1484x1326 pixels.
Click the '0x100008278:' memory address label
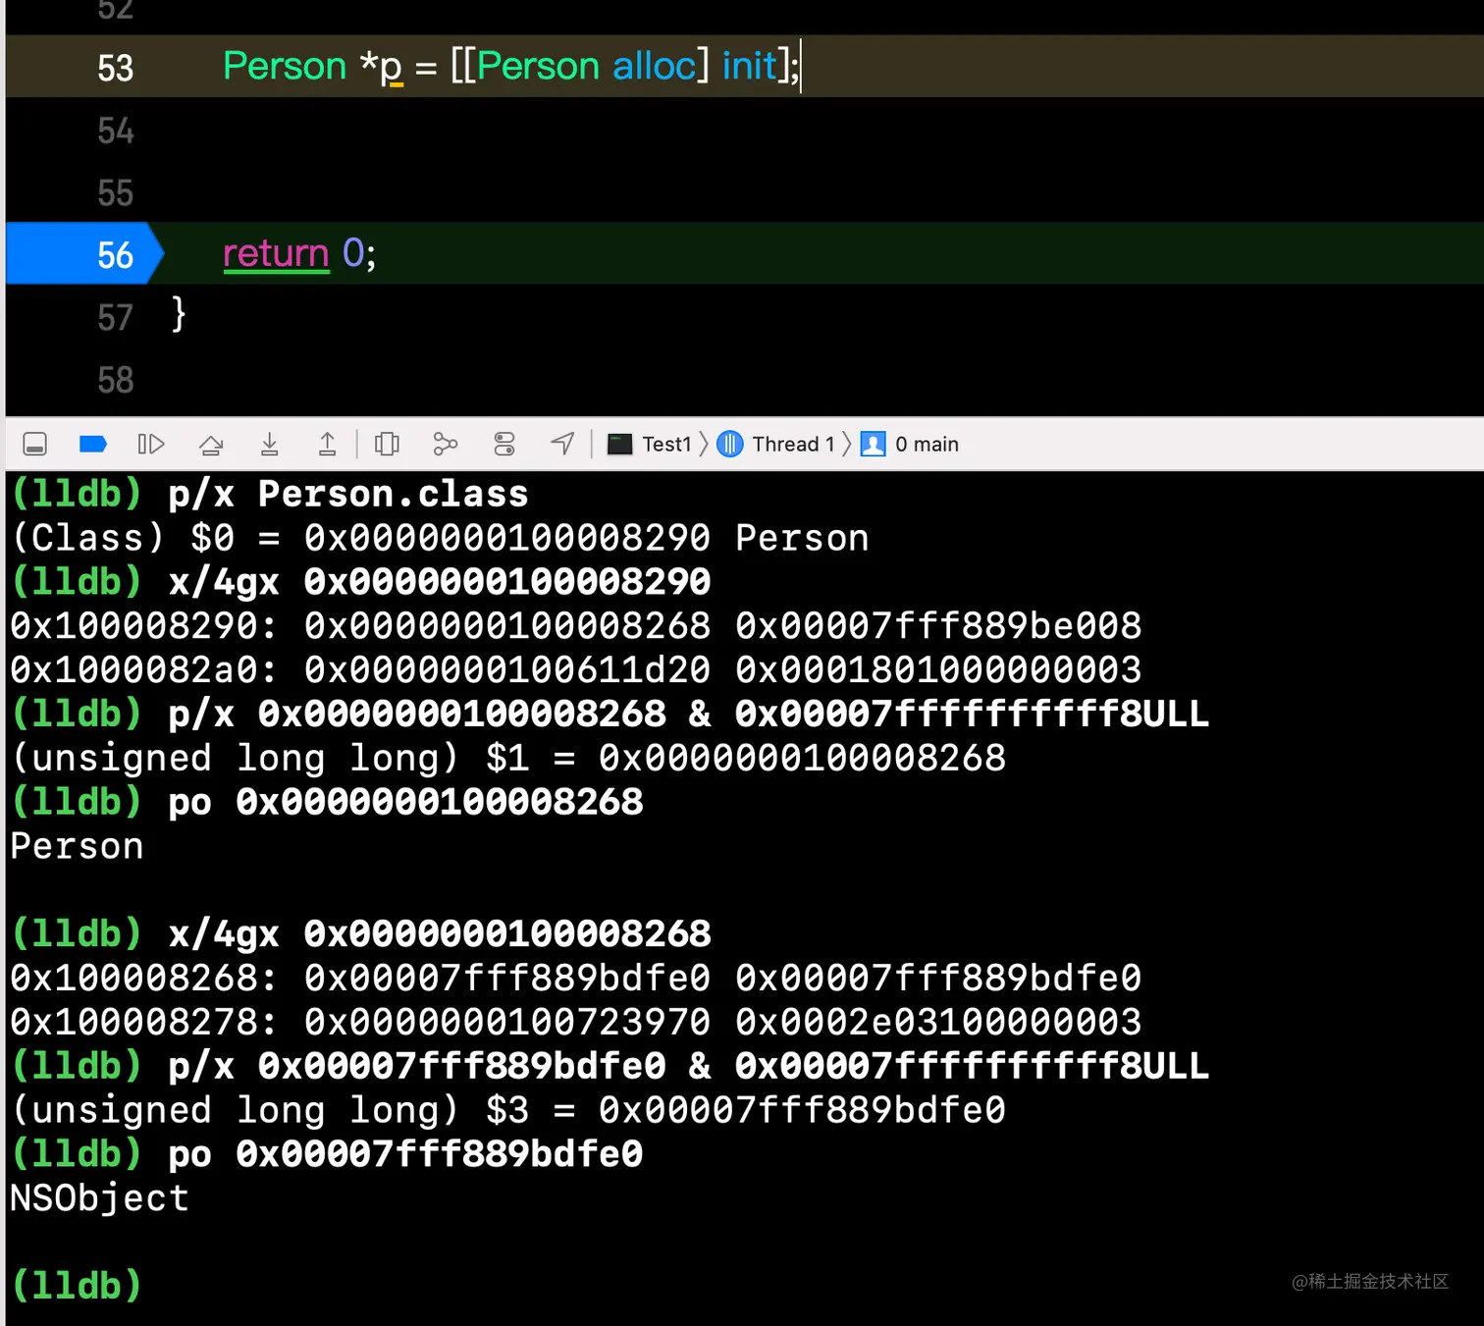pyautogui.click(x=144, y=1023)
